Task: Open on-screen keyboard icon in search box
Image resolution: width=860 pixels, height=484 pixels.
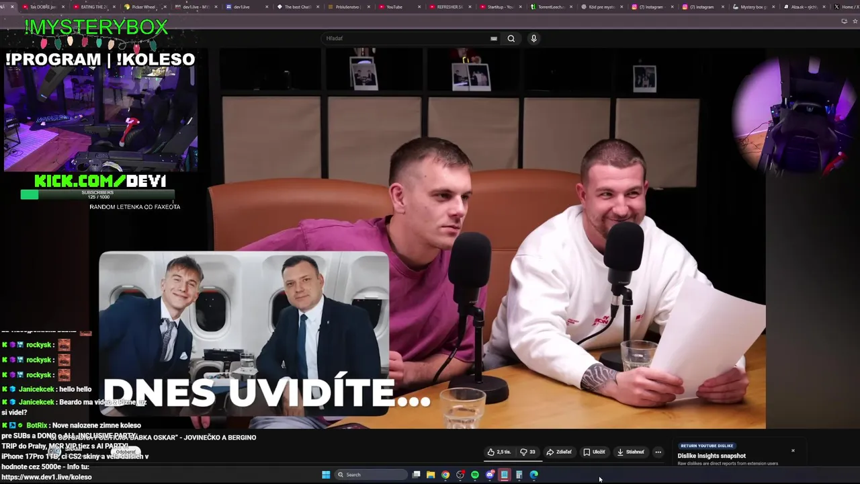Action: pos(494,38)
